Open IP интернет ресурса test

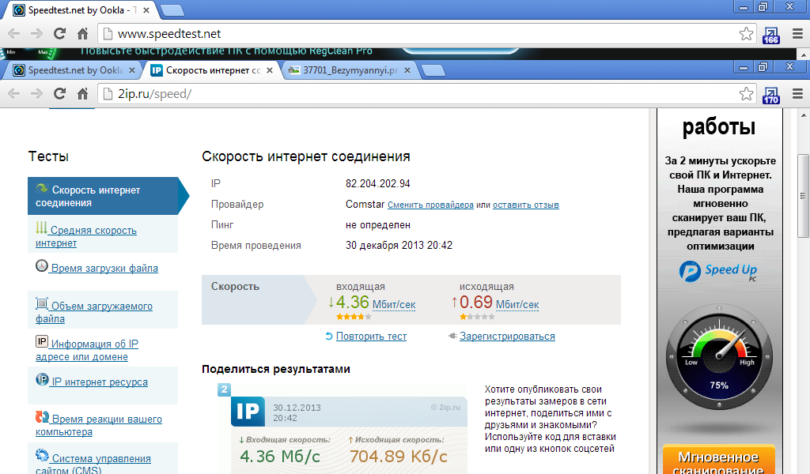tap(100, 382)
